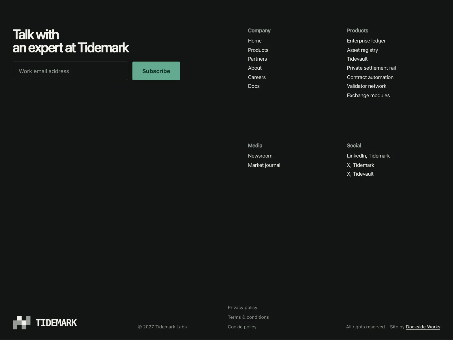Open the Contract automation link
Viewport: 453px width, 340px height.
(370, 77)
